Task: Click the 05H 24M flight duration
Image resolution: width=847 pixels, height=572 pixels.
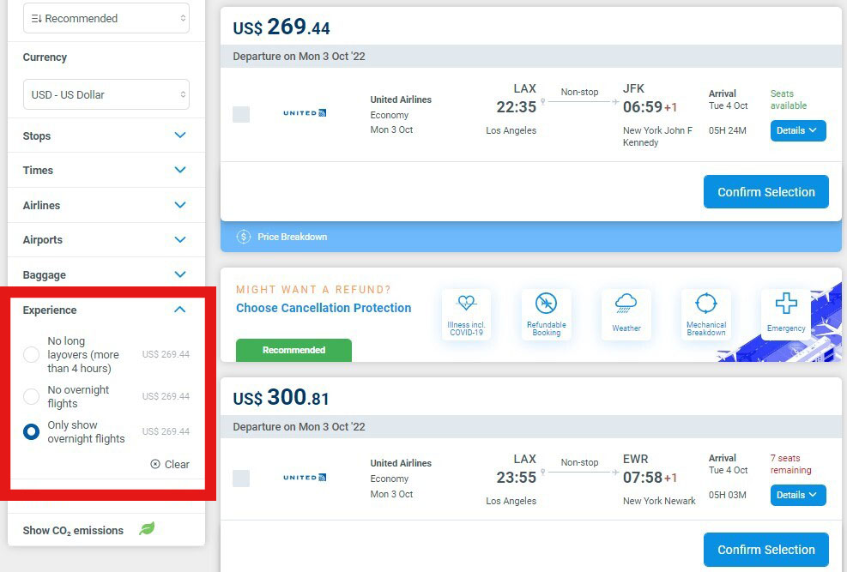Action: [x=728, y=130]
